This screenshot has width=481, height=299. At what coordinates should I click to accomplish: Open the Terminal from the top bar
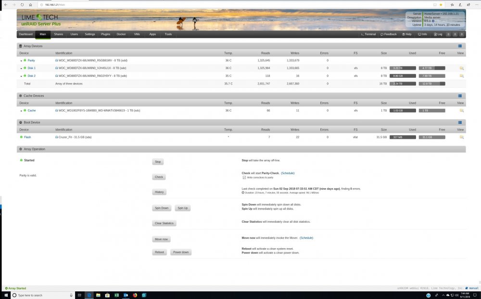[368, 34]
